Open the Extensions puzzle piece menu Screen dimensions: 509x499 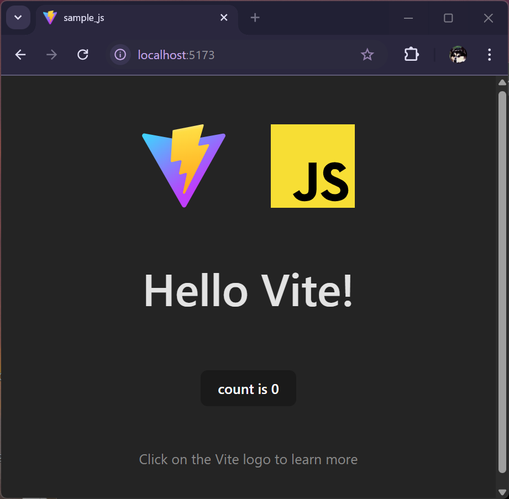click(x=411, y=55)
